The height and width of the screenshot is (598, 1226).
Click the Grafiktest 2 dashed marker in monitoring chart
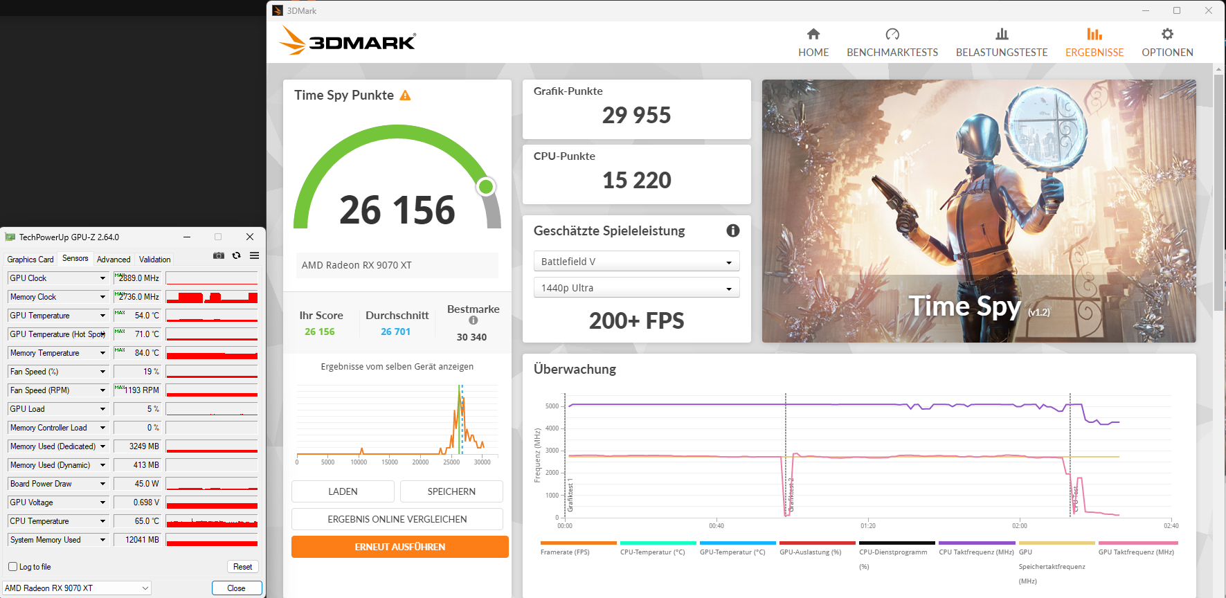[x=786, y=455]
